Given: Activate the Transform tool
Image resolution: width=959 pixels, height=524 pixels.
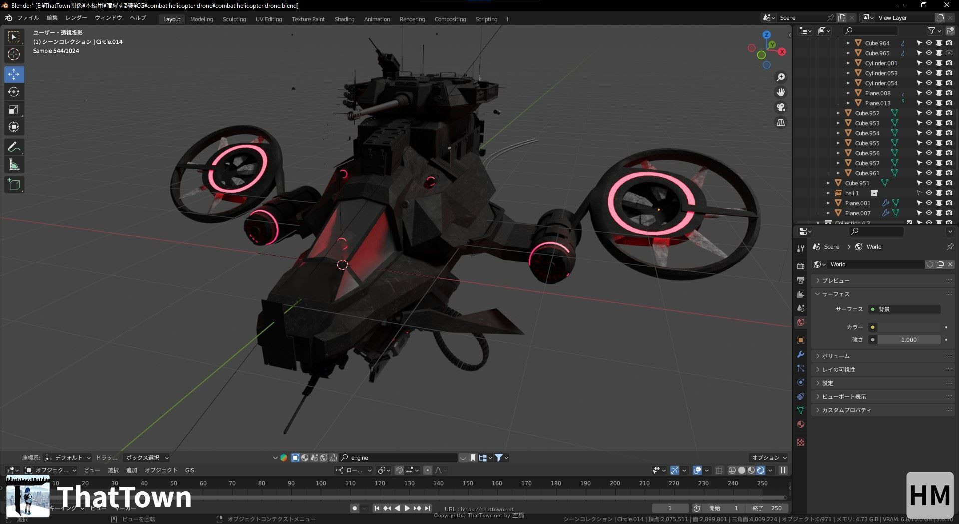Looking at the screenshot, I should pos(14,127).
